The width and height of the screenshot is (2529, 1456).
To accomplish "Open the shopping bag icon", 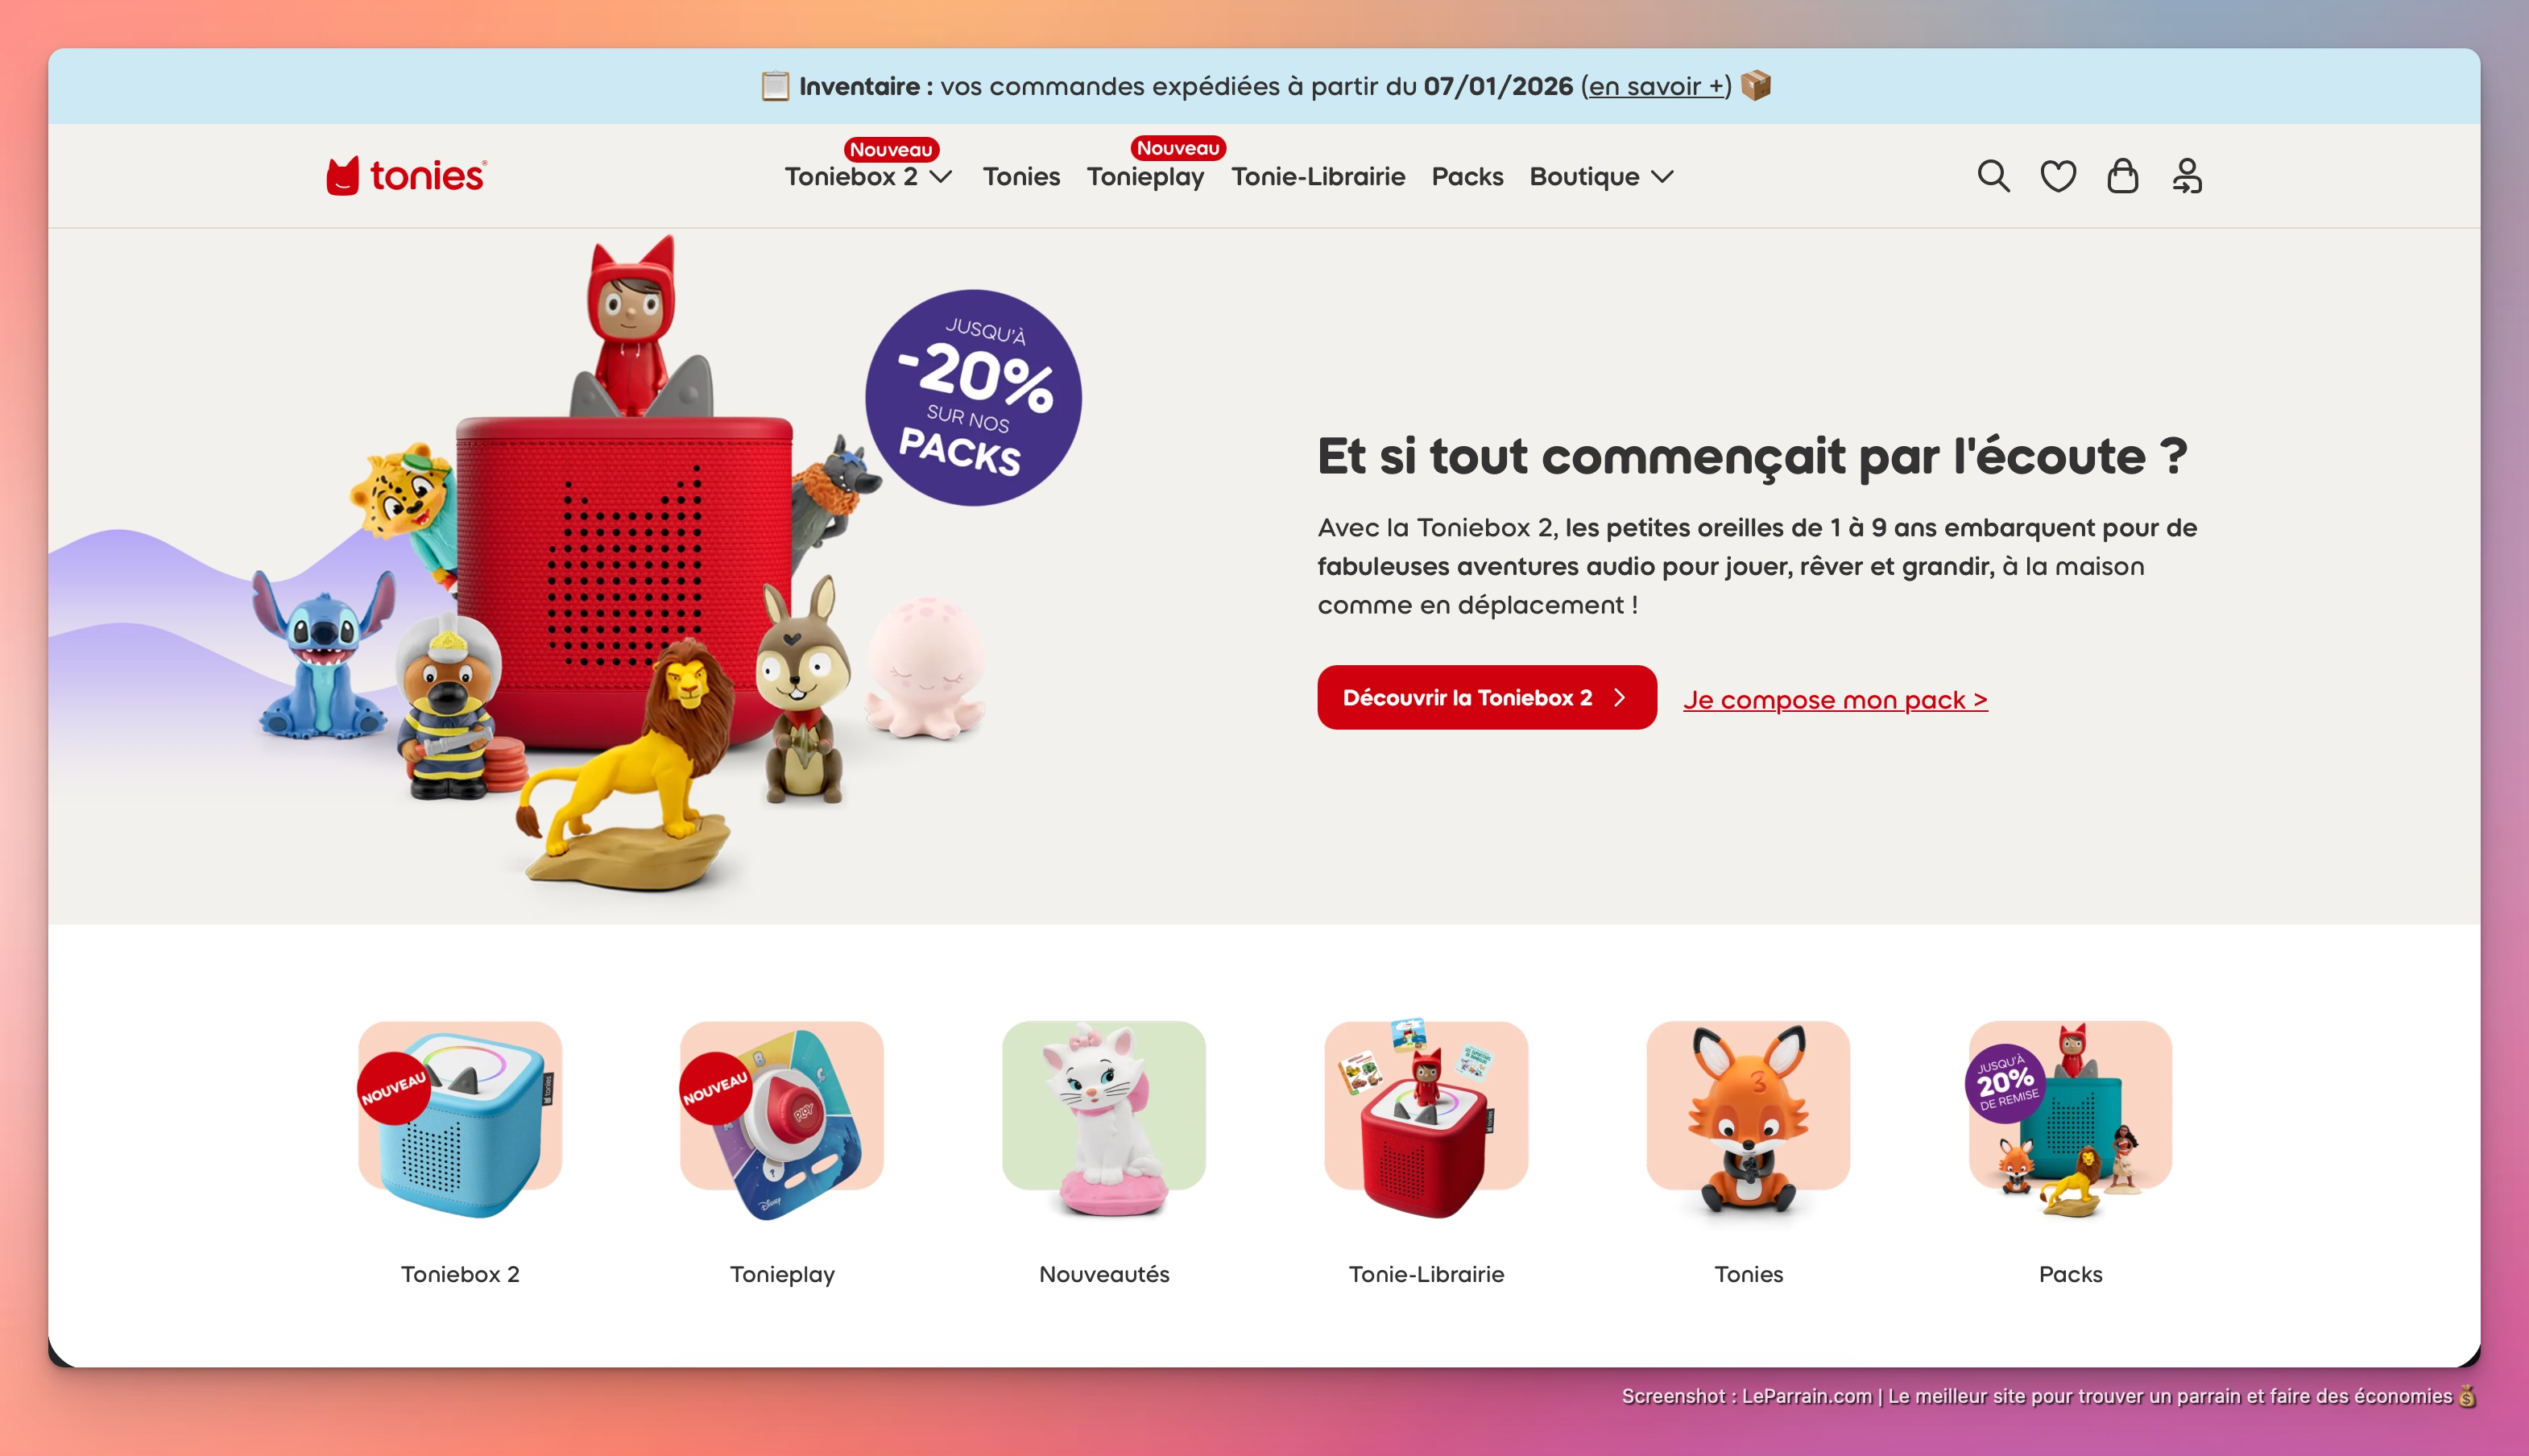I will 2122,176.
